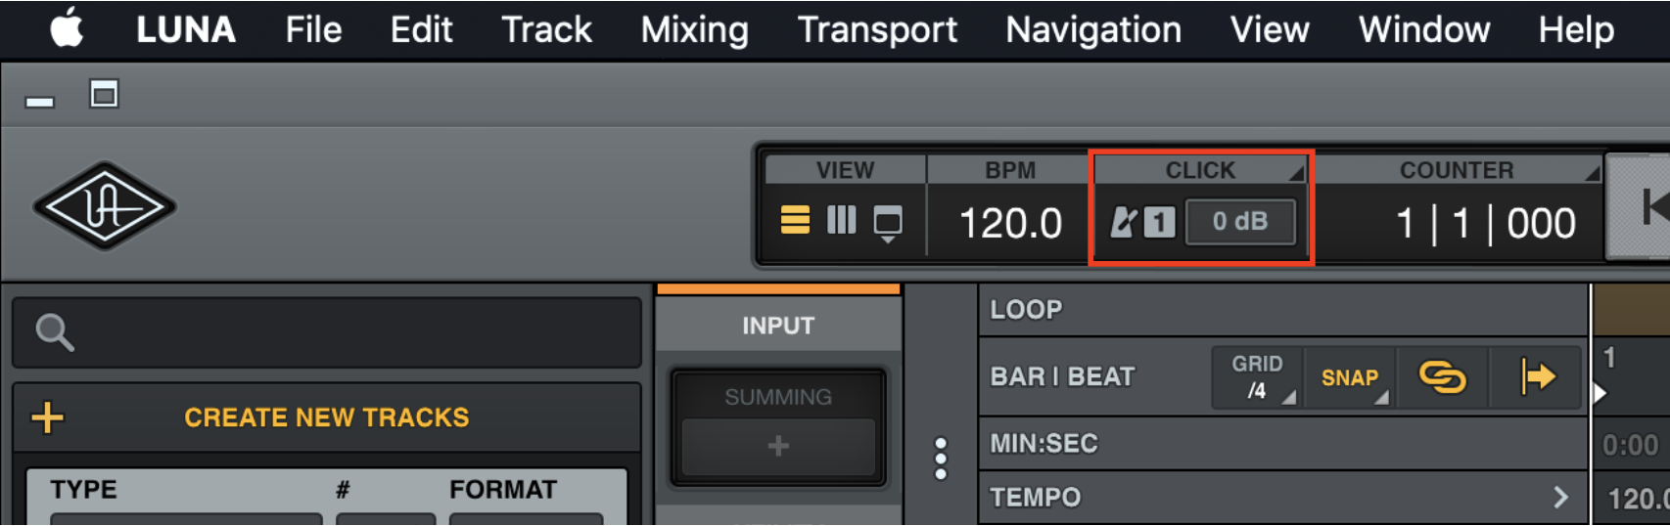Click the three-dot panel handle

(941, 458)
